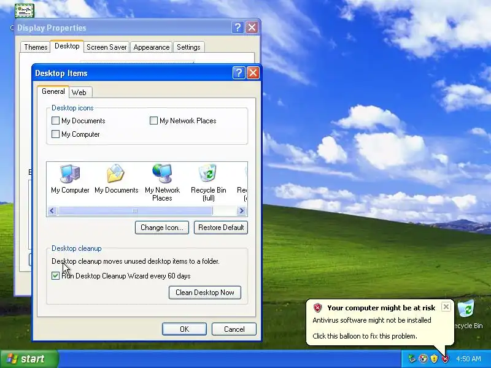The height and width of the screenshot is (368, 491).
Task: Click the help question mark in Display Properties
Action: pyautogui.click(x=238, y=28)
